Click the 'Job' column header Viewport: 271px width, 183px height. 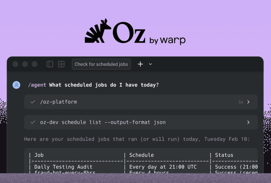pos(39,155)
